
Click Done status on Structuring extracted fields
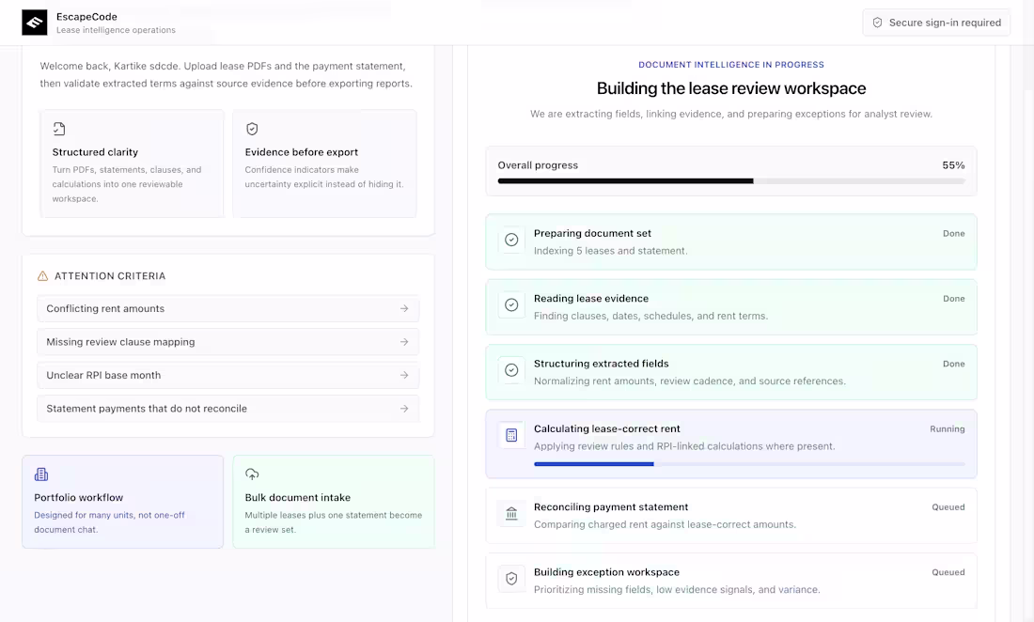[953, 364]
